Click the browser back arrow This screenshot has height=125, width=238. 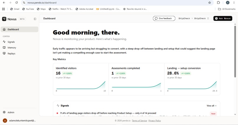click(4, 3)
